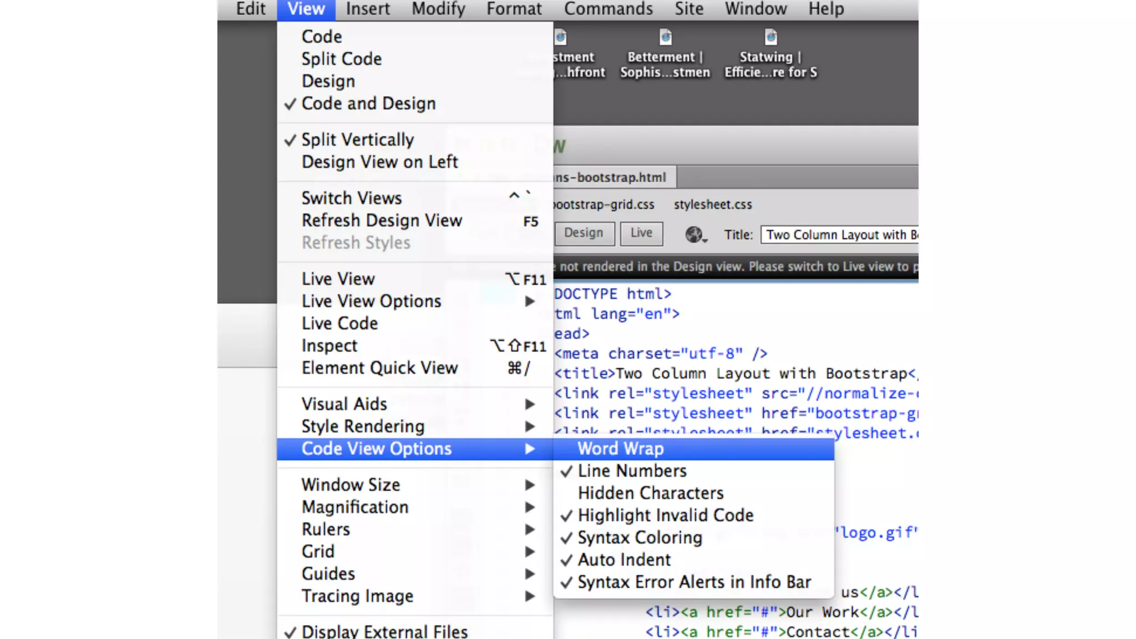Click the Live view button
Image resolution: width=1136 pixels, height=639 pixels.
[x=641, y=233]
